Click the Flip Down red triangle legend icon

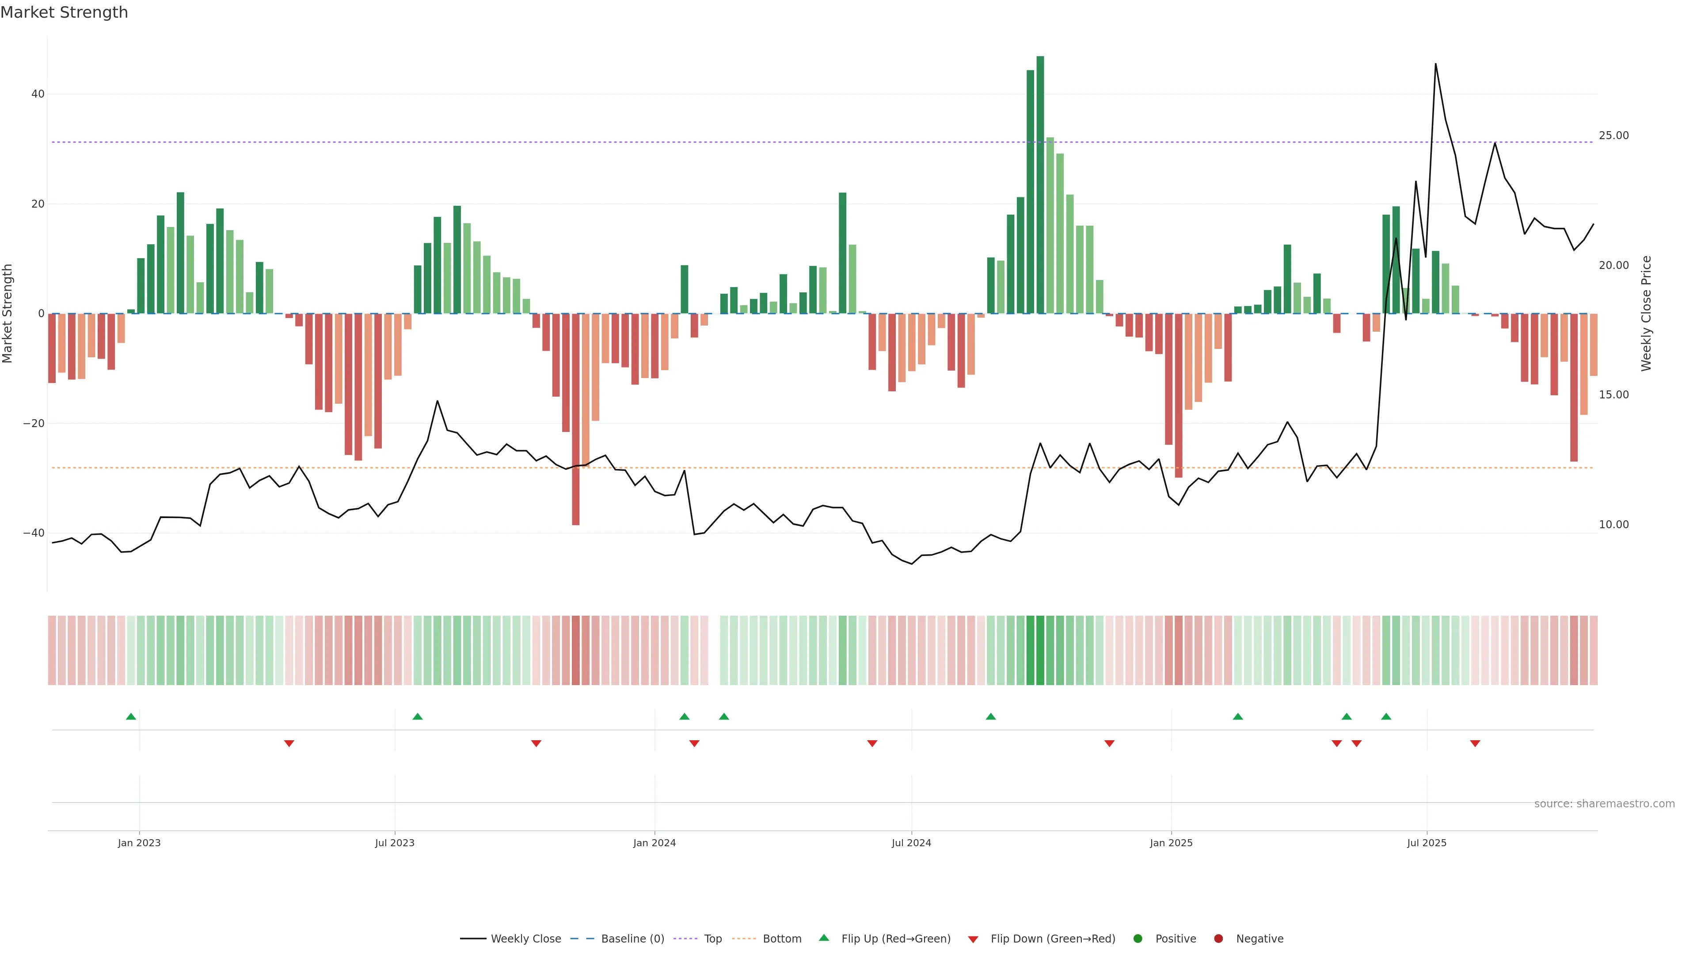point(973,939)
